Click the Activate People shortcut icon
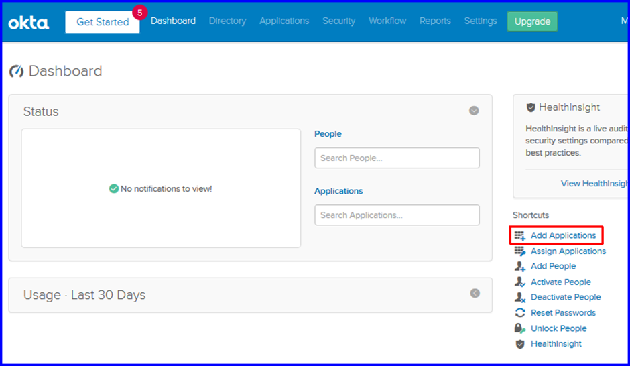 (520, 282)
